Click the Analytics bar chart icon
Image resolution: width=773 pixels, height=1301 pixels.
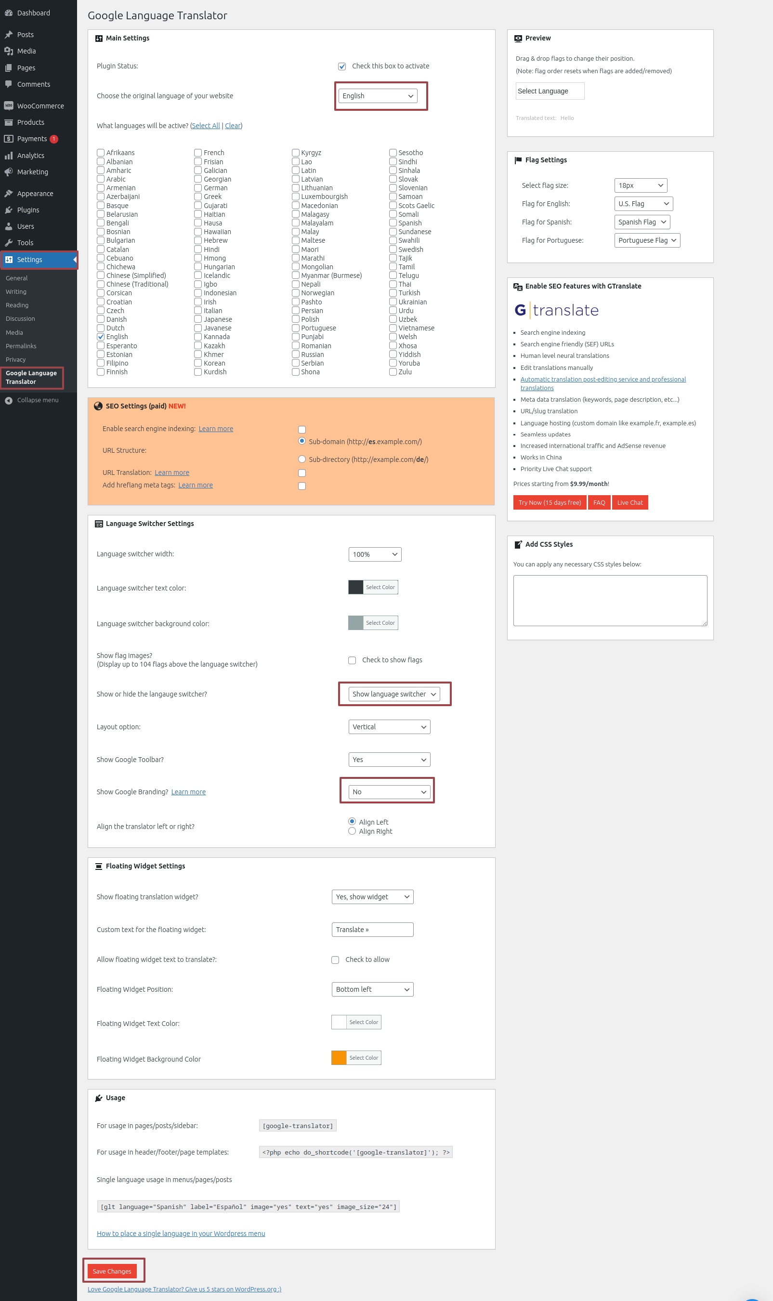pos(8,155)
